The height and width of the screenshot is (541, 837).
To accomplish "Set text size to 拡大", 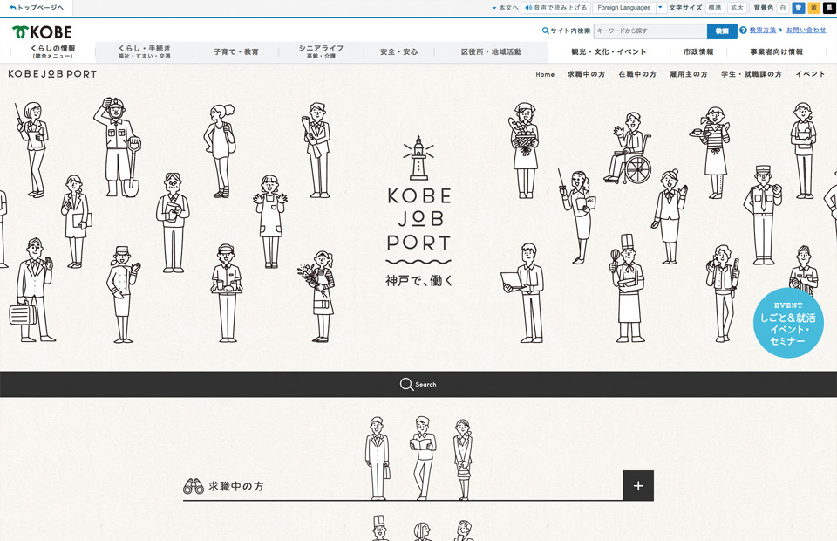I will 738,8.
